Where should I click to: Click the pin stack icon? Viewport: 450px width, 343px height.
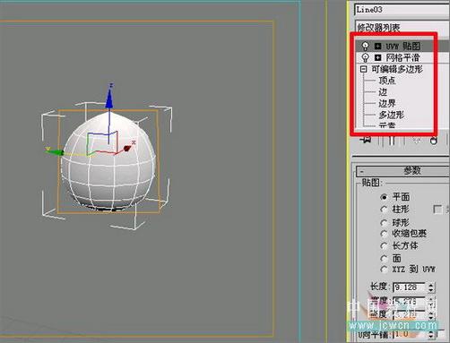pos(366,140)
